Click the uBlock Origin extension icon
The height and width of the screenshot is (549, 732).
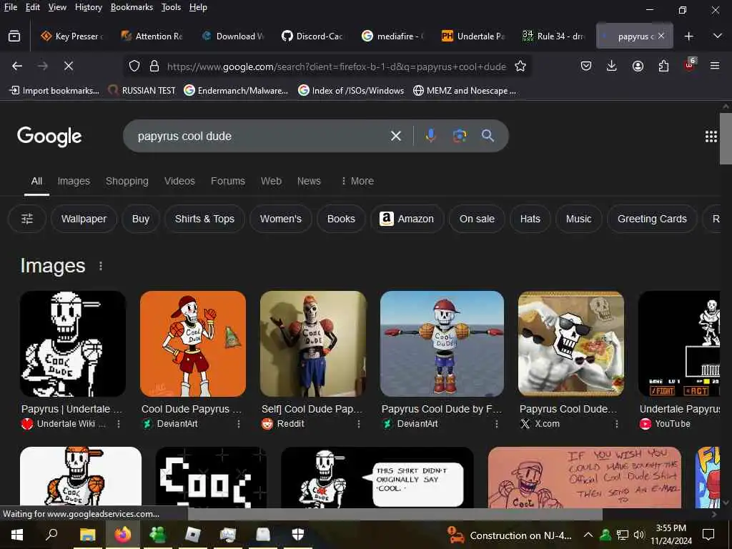point(690,64)
